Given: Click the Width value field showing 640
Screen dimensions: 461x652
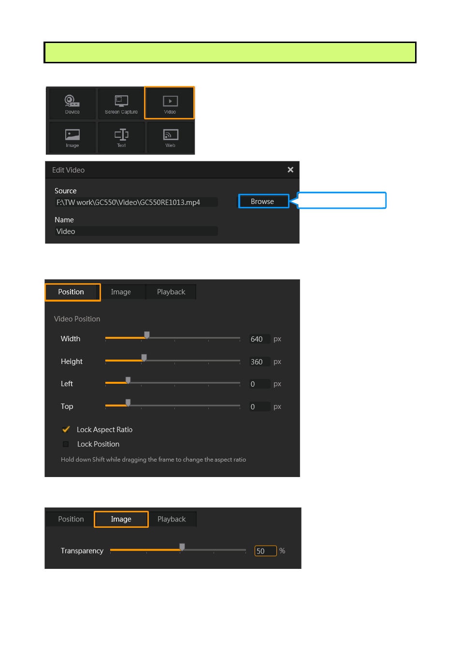Looking at the screenshot, I should pyautogui.click(x=259, y=339).
